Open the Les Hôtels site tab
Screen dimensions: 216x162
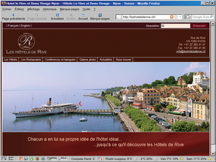11,59
